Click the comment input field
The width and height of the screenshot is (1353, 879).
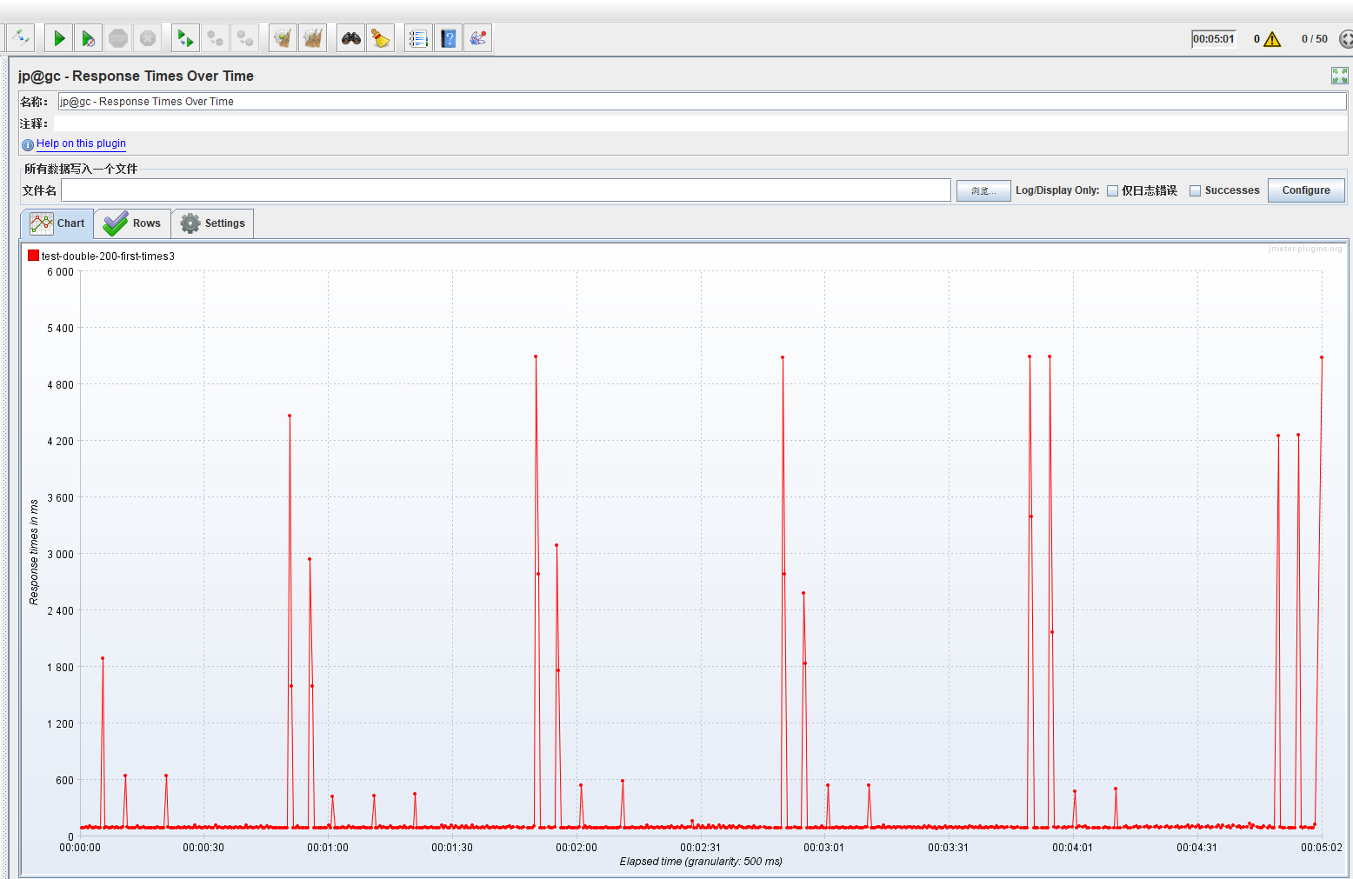tap(700, 123)
